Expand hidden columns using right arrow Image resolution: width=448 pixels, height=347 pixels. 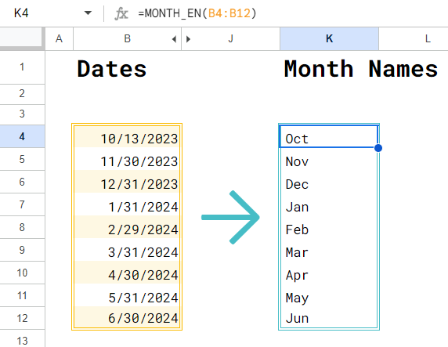pos(188,39)
